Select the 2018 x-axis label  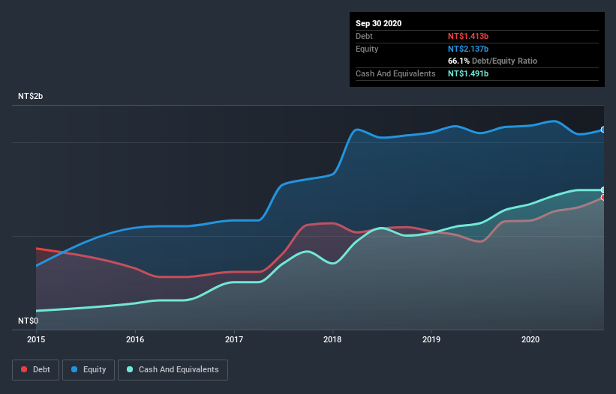332,339
